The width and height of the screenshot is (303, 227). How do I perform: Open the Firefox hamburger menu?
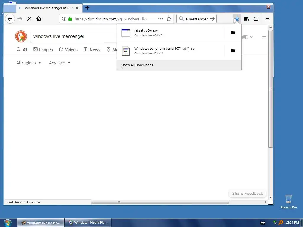pyautogui.click(x=267, y=19)
